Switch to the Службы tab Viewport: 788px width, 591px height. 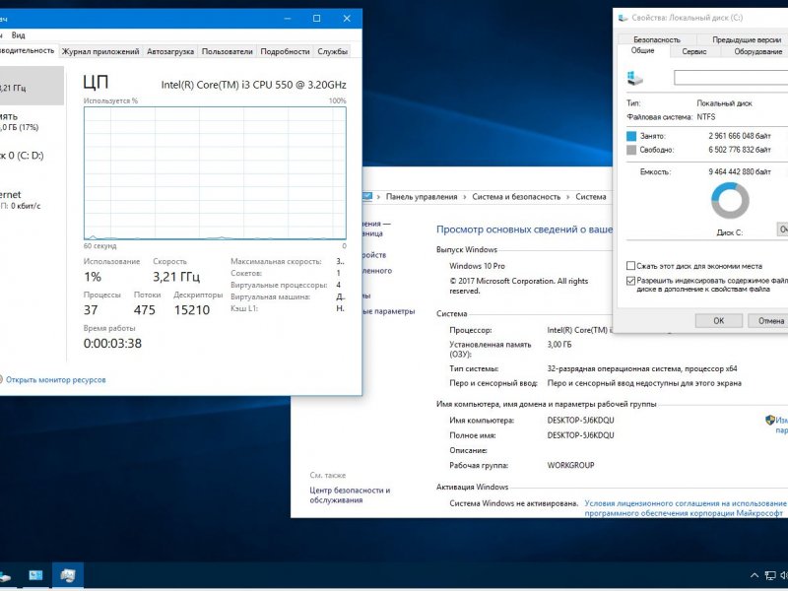coord(332,51)
